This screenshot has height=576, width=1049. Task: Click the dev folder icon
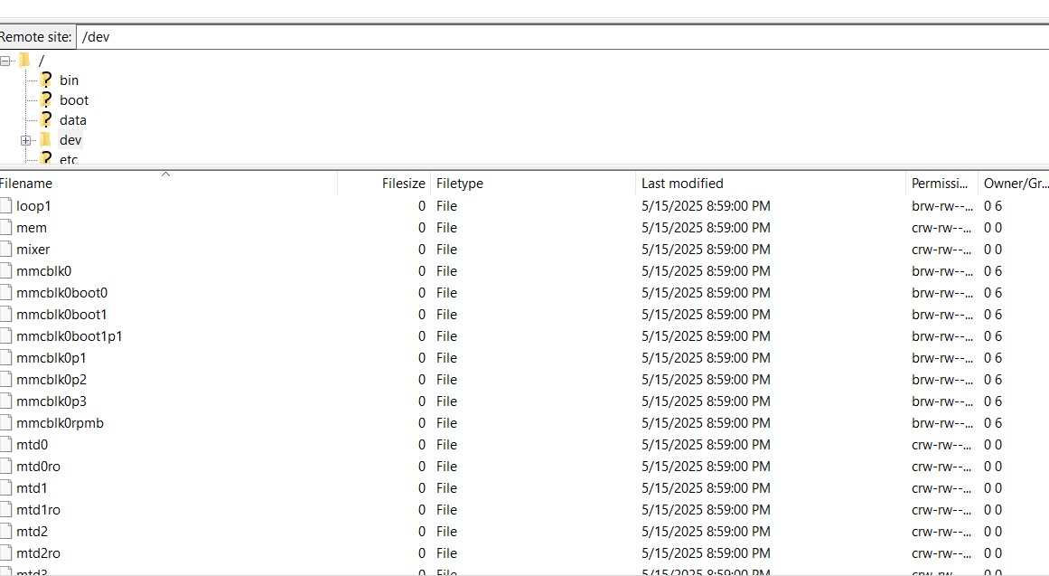(x=45, y=139)
